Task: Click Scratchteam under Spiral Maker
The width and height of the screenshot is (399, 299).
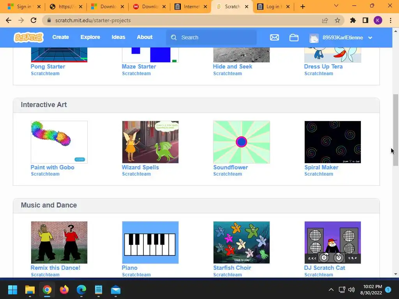Action: tap(319, 174)
